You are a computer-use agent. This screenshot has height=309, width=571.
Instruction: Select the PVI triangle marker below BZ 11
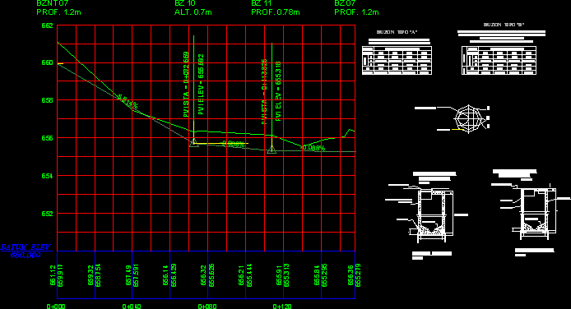(x=272, y=150)
